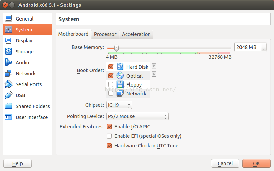Viewport: 274px width, 171px height.
Task: Click the USB connector icon in sidebar
Action: click(x=9, y=95)
